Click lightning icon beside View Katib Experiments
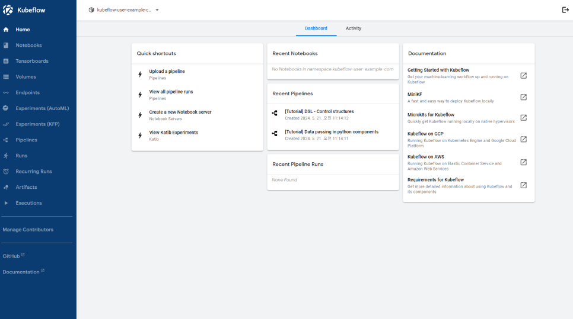The image size is (573, 319). pyautogui.click(x=140, y=136)
